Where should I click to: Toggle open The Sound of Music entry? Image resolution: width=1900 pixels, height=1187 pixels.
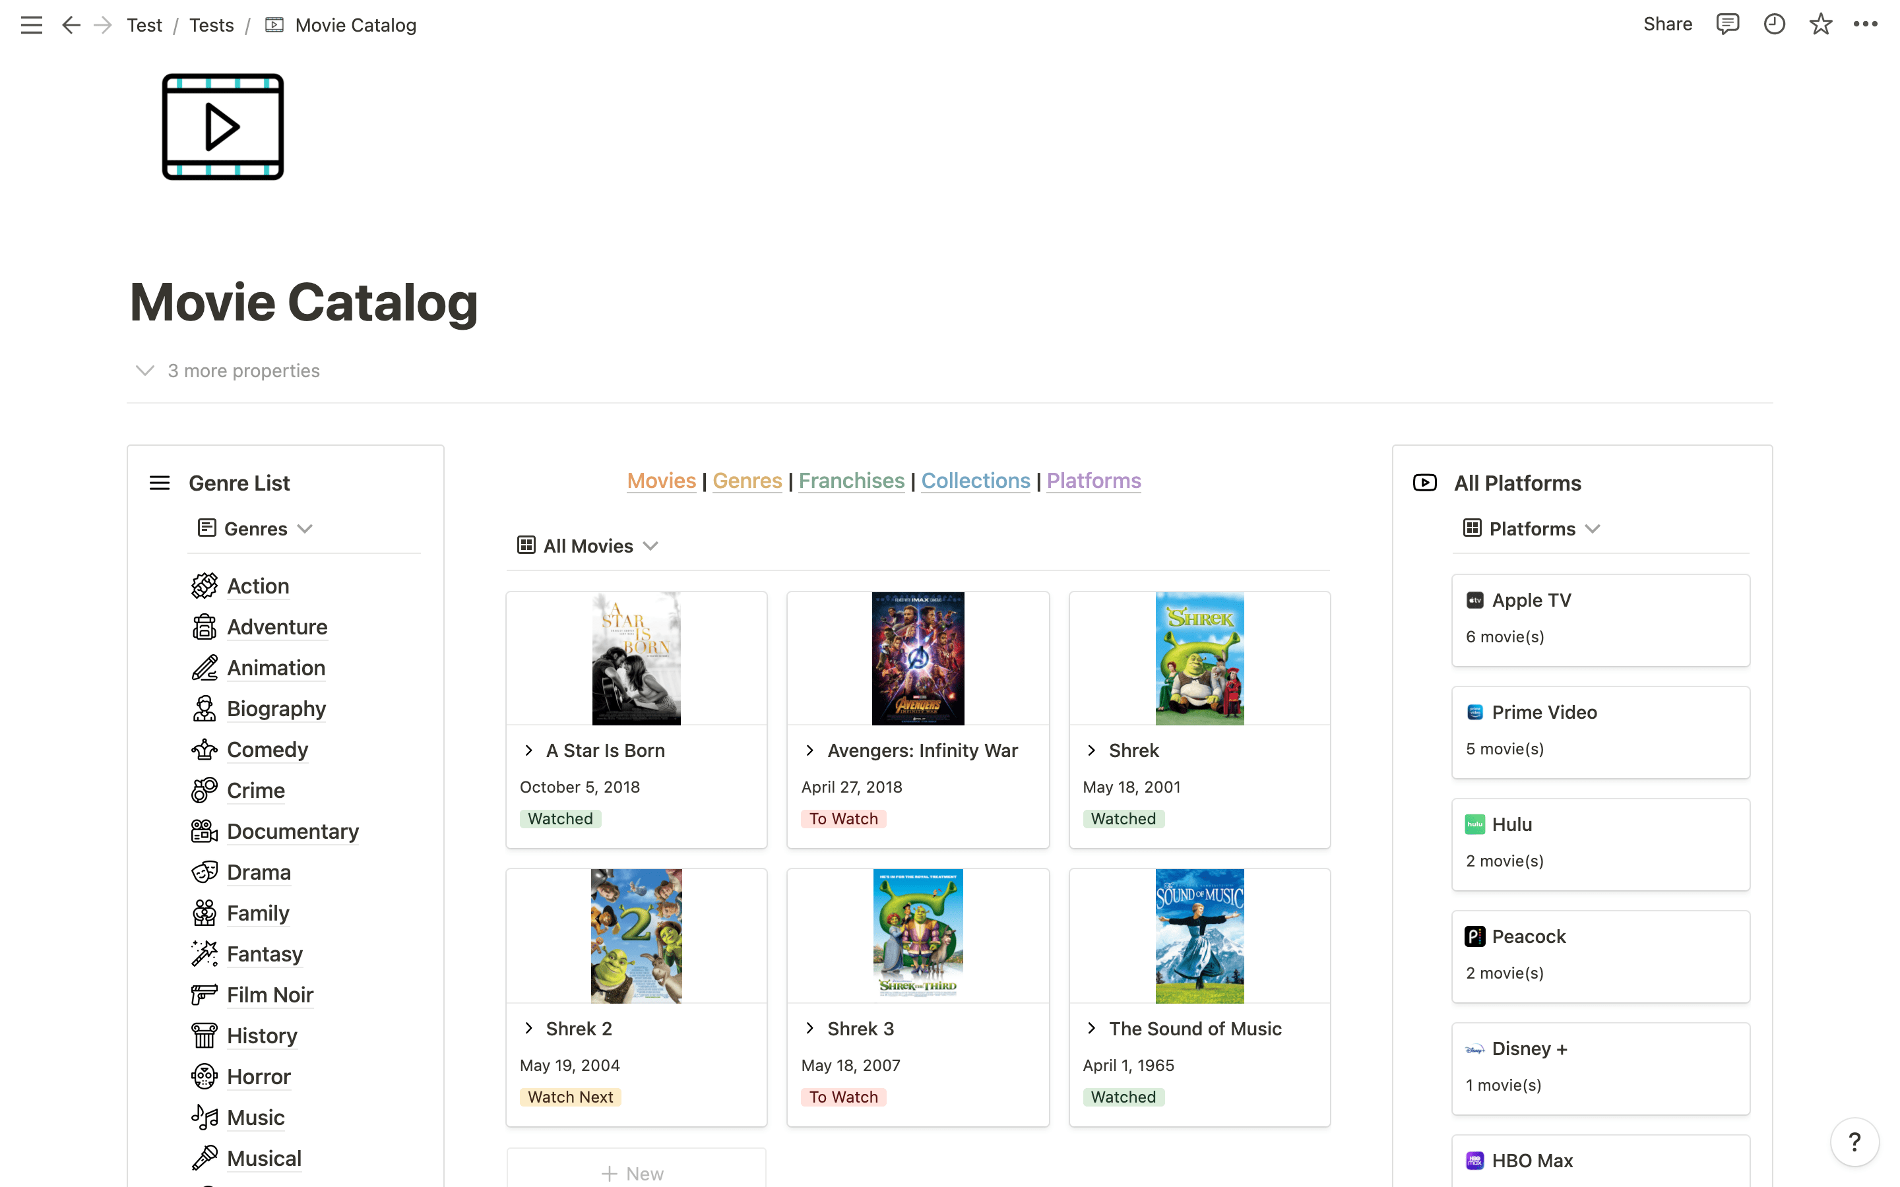tap(1091, 1029)
